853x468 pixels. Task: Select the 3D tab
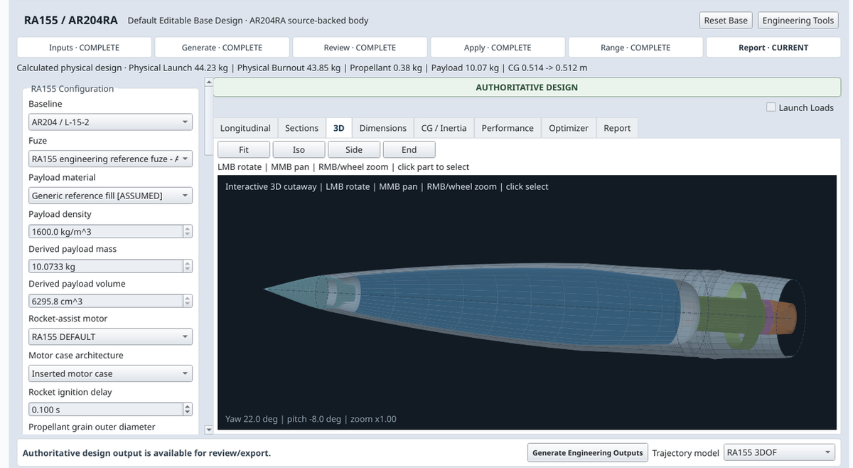click(x=339, y=128)
